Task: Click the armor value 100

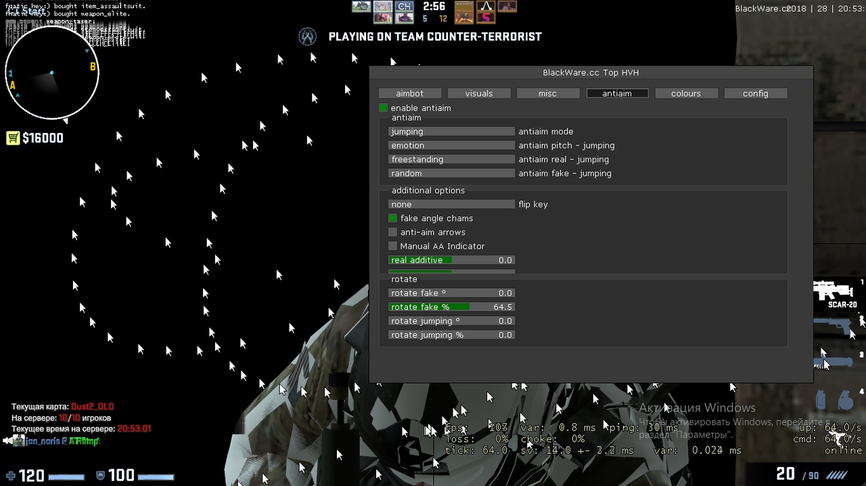Action: [122, 476]
